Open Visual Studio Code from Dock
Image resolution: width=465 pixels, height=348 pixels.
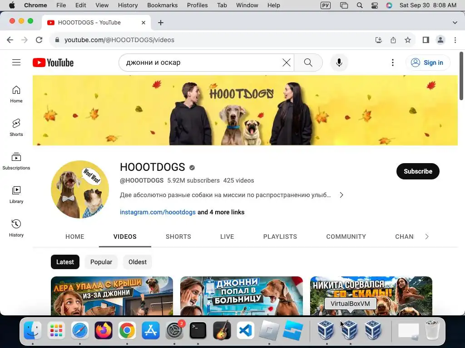245,330
